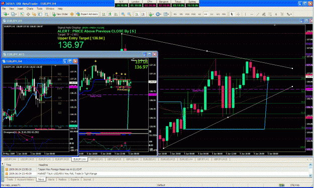Open Japan May Foreign Reserves news headline
Image resolution: width=314 pixels, height=188 pixels.
(x=60, y=169)
